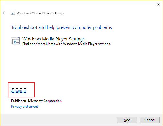Click the Publisher label
This screenshot has height=126, width=163.
(x=19, y=101)
